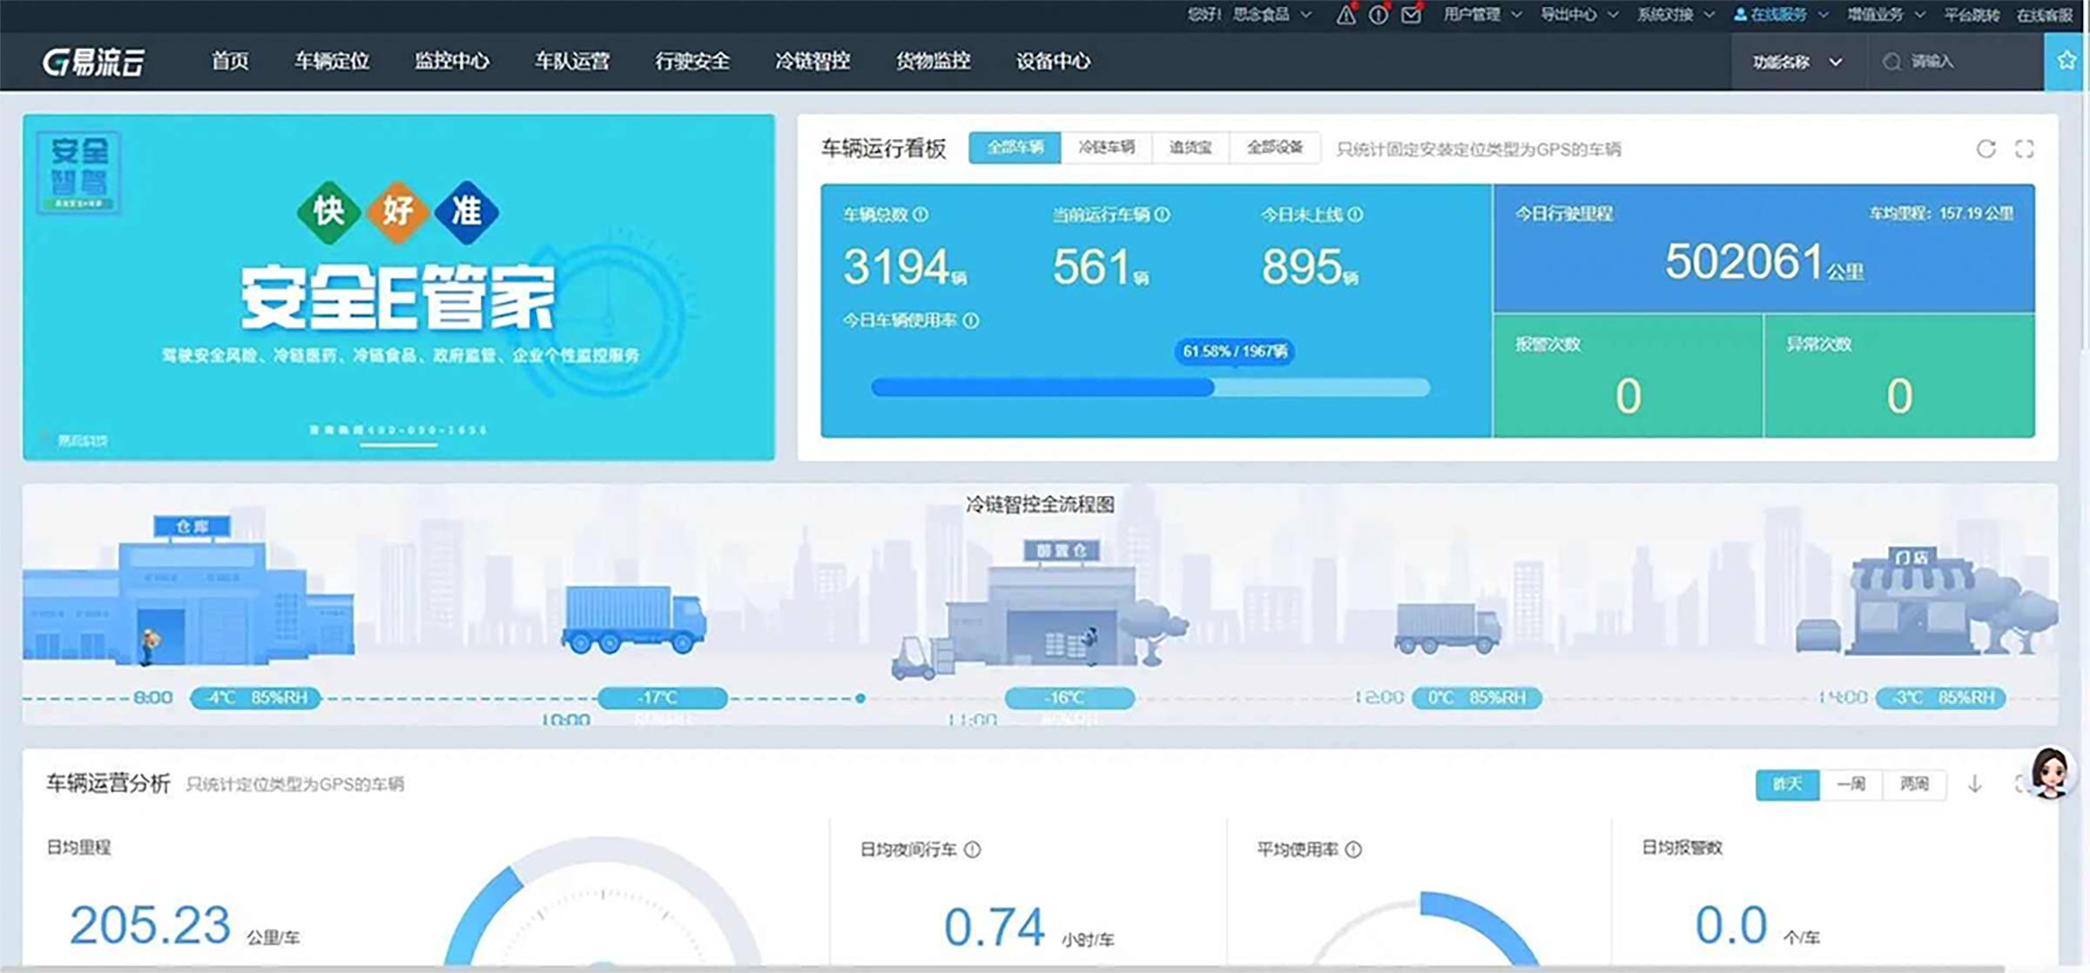The image size is (2090, 973).
Task: Click the warning triangle alert icon
Action: pyautogui.click(x=1345, y=15)
